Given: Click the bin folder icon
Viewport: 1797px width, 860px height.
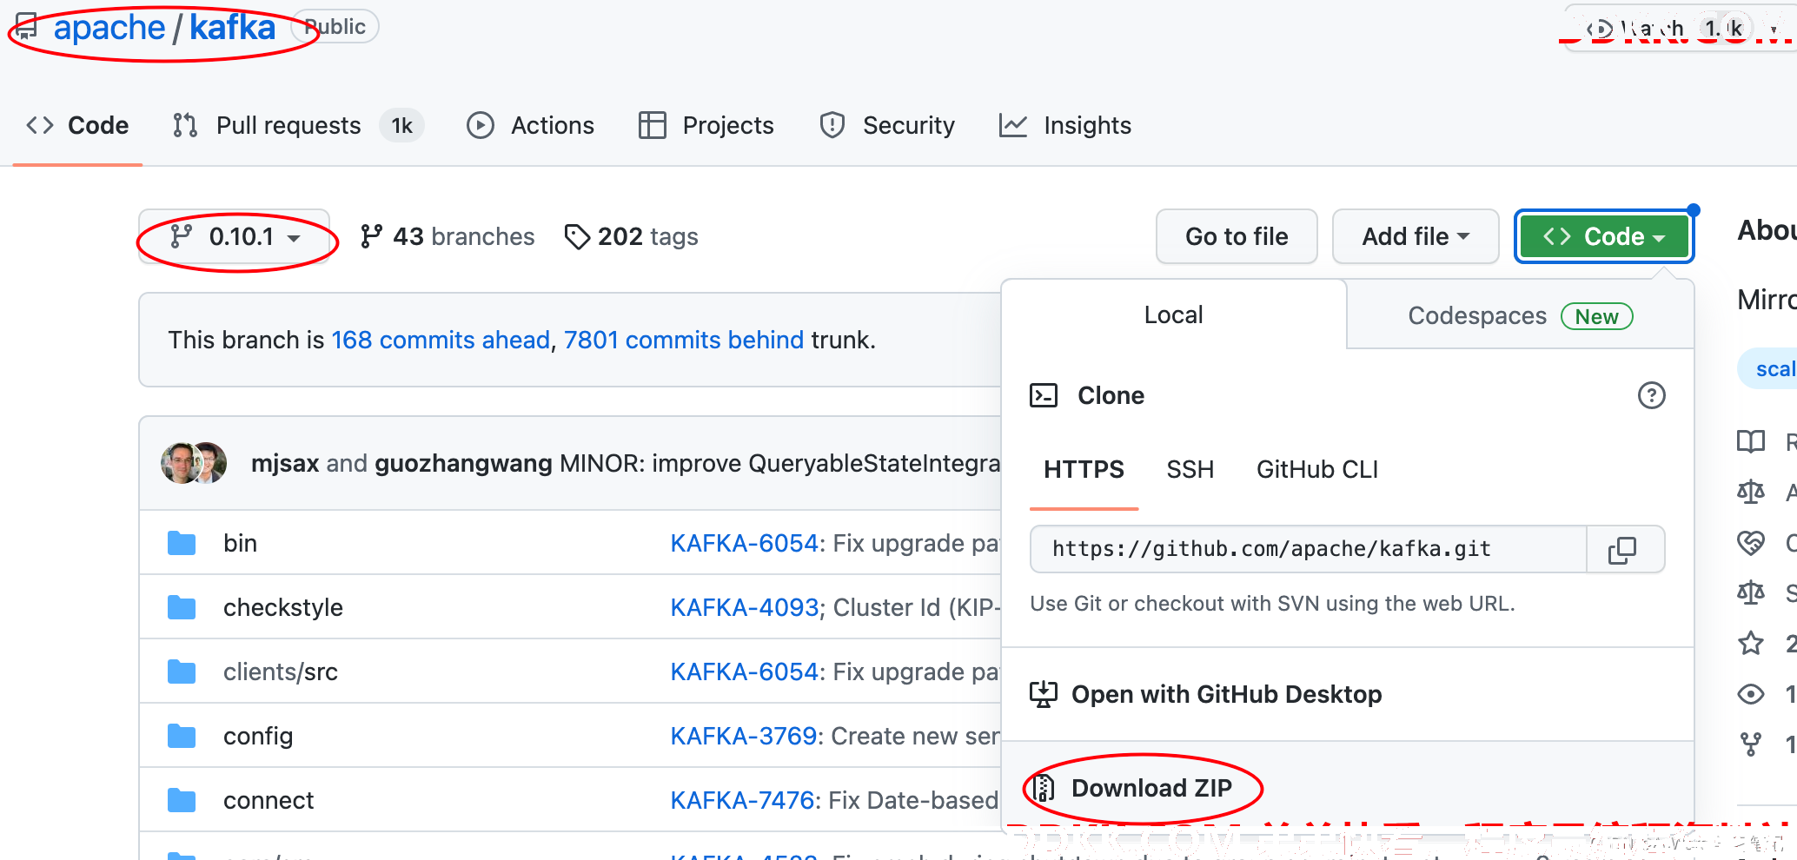Looking at the screenshot, I should click(x=182, y=543).
